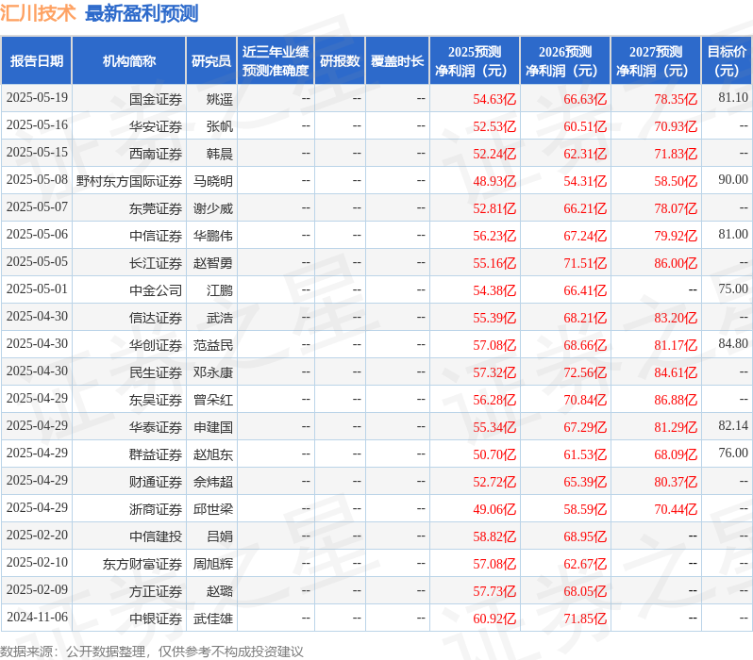Click target price 84.80
Image resolution: width=753 pixels, height=660 pixels.
[x=733, y=344]
